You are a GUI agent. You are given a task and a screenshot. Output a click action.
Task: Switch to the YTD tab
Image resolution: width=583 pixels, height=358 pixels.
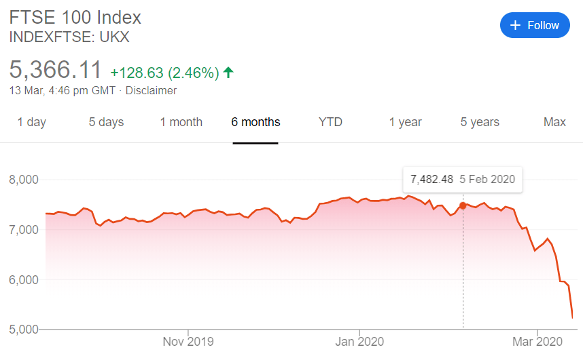pyautogui.click(x=330, y=122)
